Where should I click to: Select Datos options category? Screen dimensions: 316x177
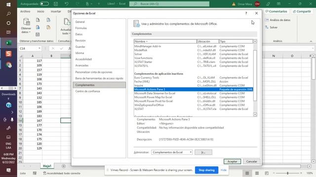coord(79,34)
